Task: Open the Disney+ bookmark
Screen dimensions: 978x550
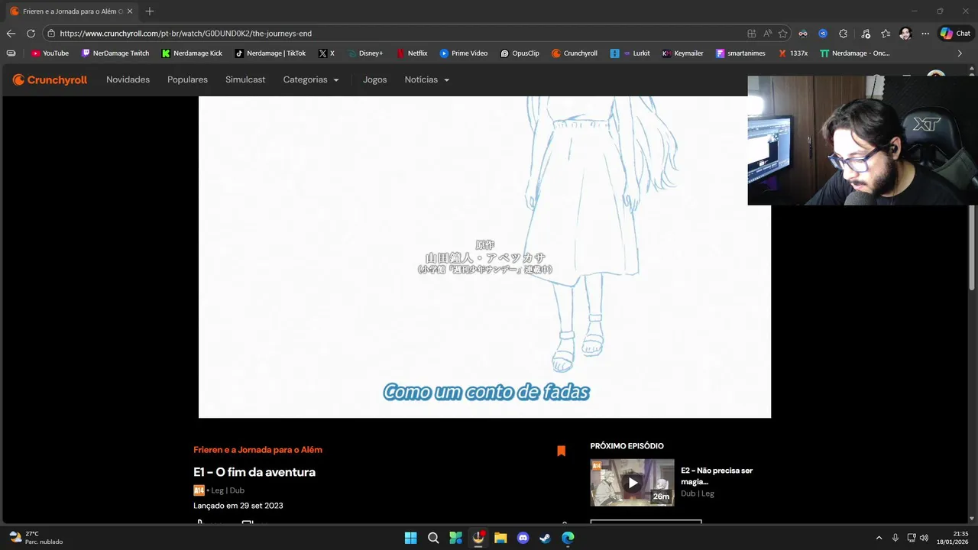Action: point(365,53)
